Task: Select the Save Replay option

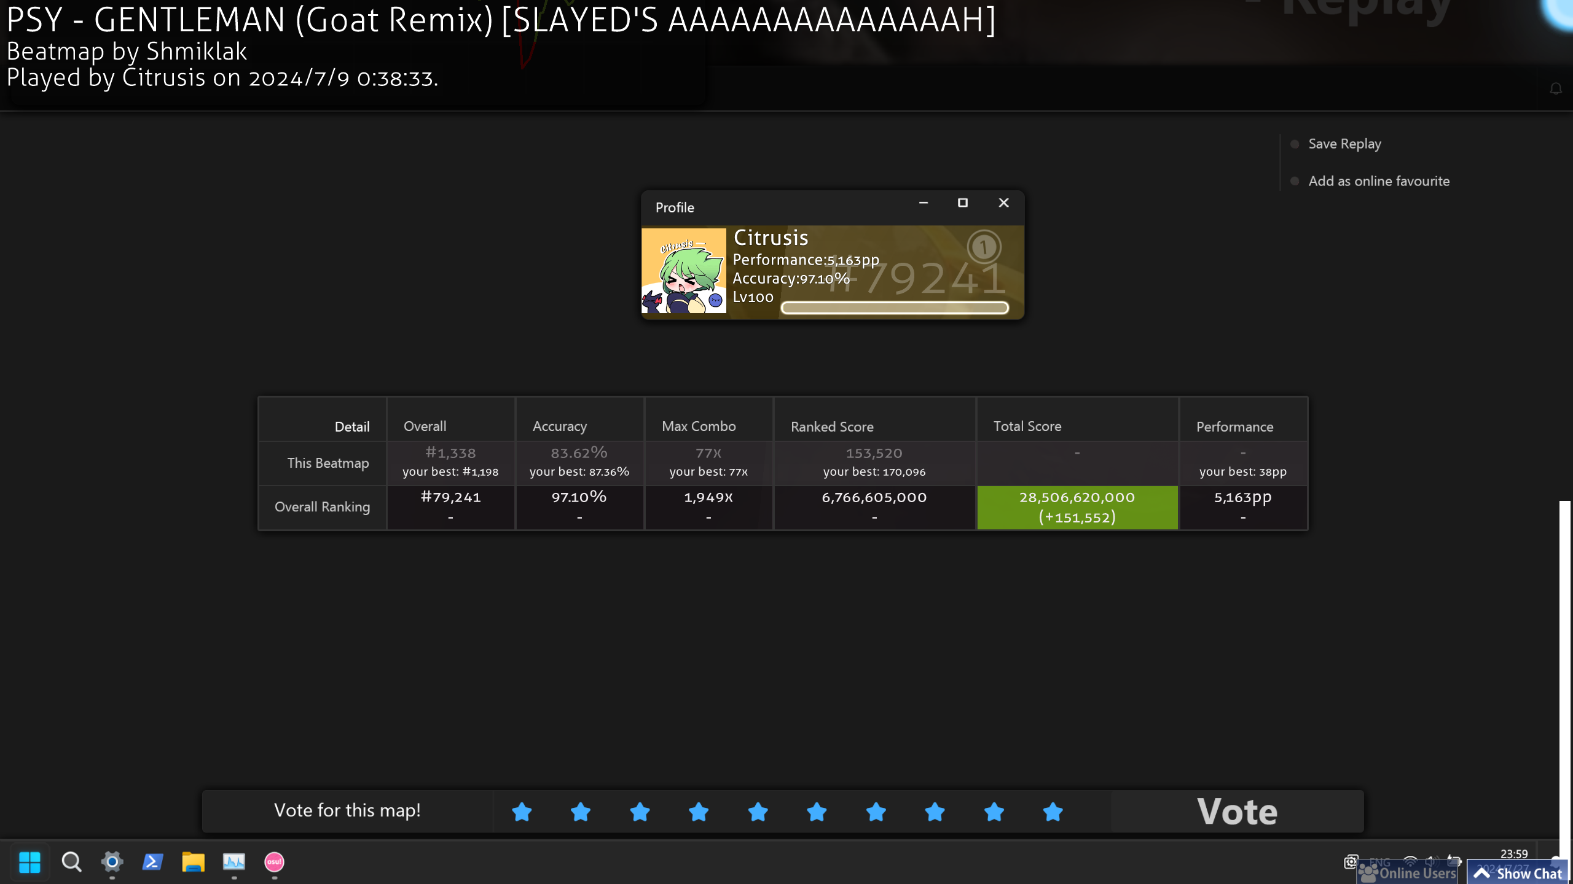Action: point(1344,144)
